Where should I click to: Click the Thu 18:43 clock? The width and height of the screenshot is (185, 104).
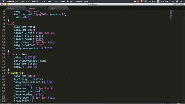coord(165,1)
